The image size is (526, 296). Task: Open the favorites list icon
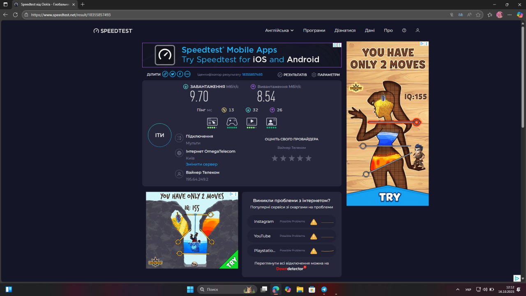(x=490, y=14)
